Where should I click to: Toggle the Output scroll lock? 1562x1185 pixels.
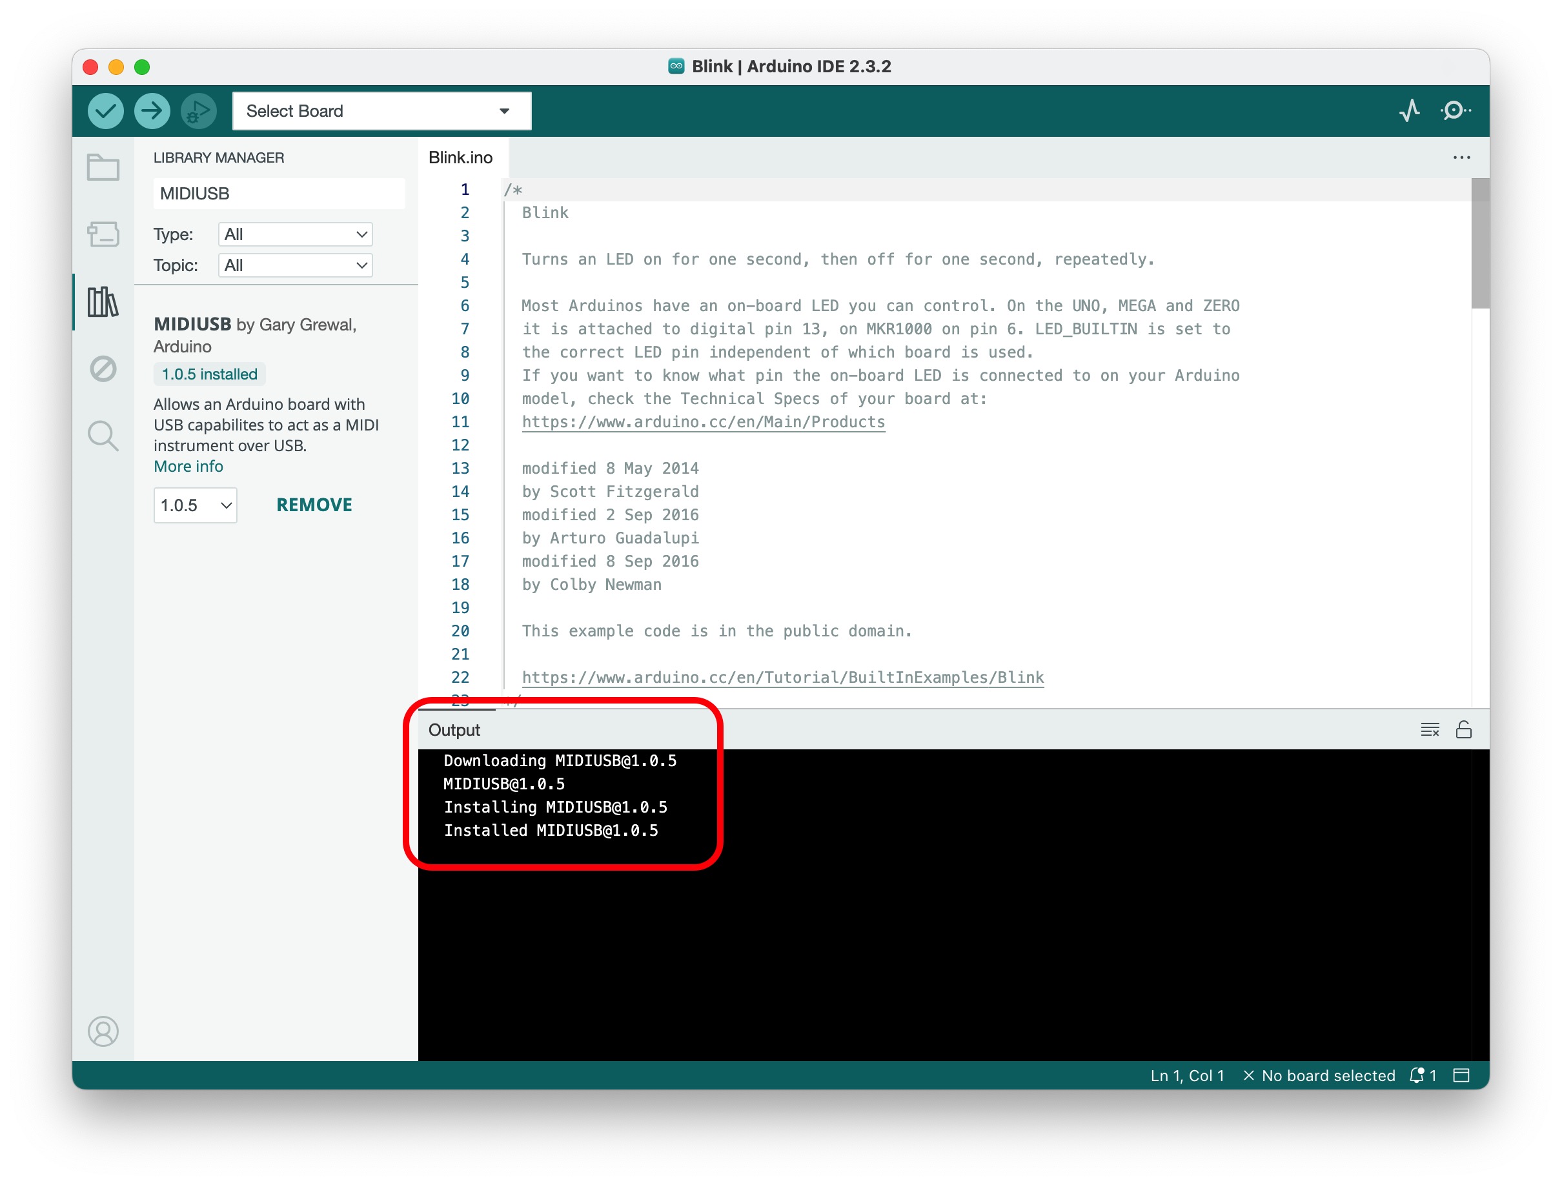[1464, 729]
